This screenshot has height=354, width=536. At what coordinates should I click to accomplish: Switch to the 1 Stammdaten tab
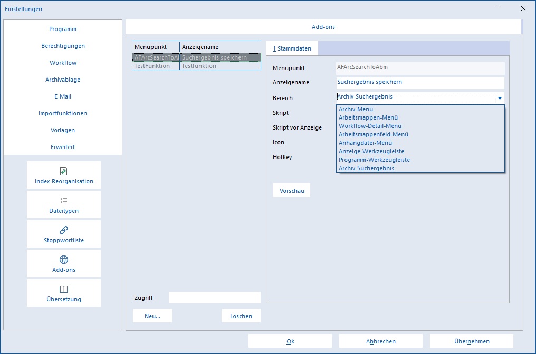[292, 48]
